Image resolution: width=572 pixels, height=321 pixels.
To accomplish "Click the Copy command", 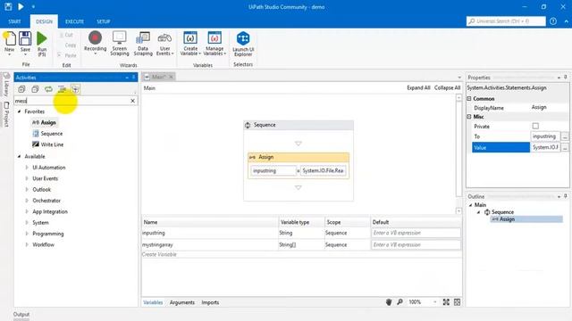I will [70, 45].
